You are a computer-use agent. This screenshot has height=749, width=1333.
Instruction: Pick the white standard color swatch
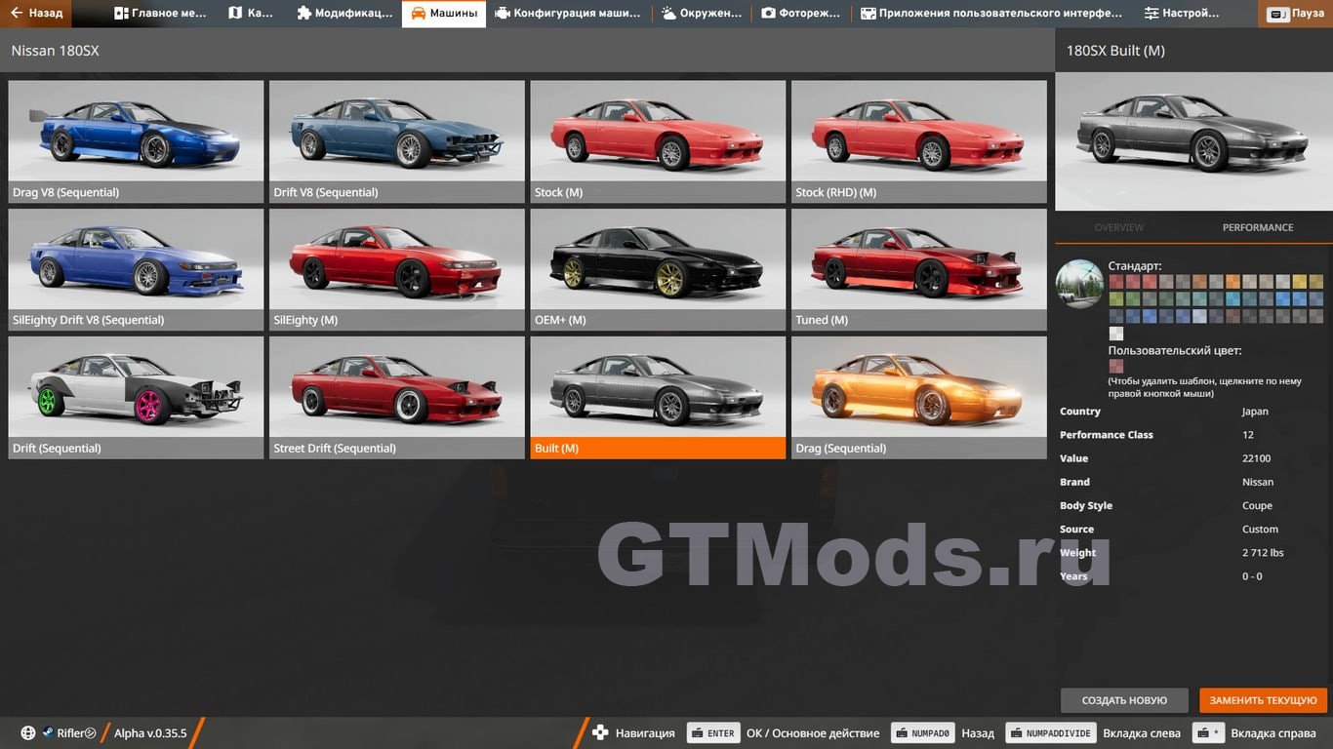[1116, 334]
